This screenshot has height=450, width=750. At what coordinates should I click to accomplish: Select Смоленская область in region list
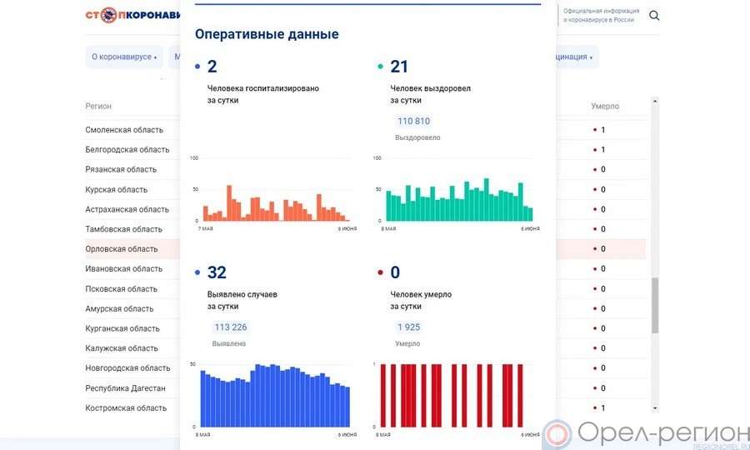pos(124,130)
